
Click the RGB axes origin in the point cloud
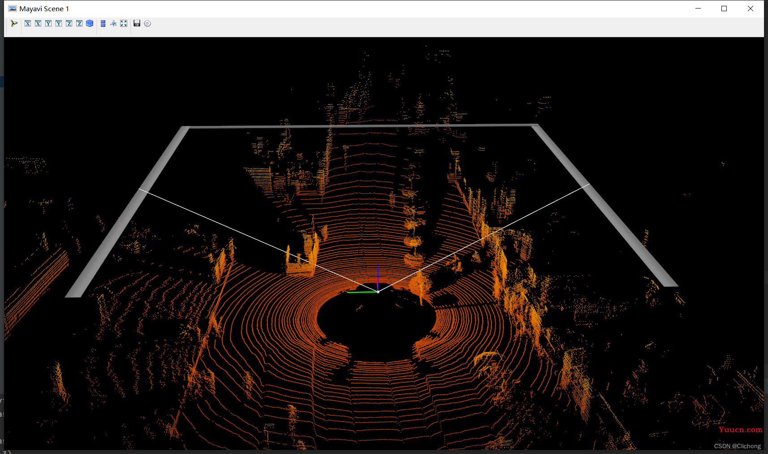tap(378, 292)
